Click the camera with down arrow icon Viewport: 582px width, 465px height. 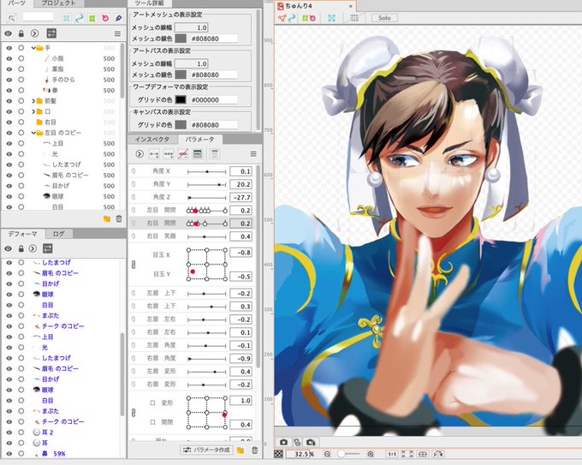click(311, 443)
